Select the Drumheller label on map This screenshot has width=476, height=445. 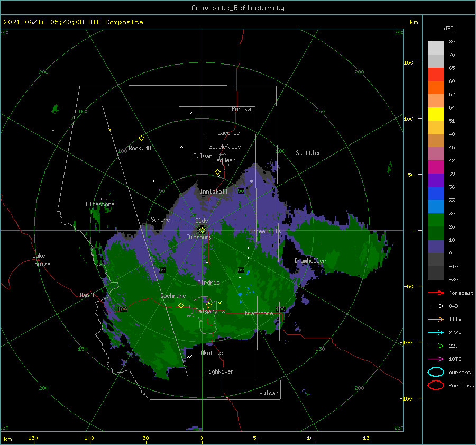coord(310,261)
